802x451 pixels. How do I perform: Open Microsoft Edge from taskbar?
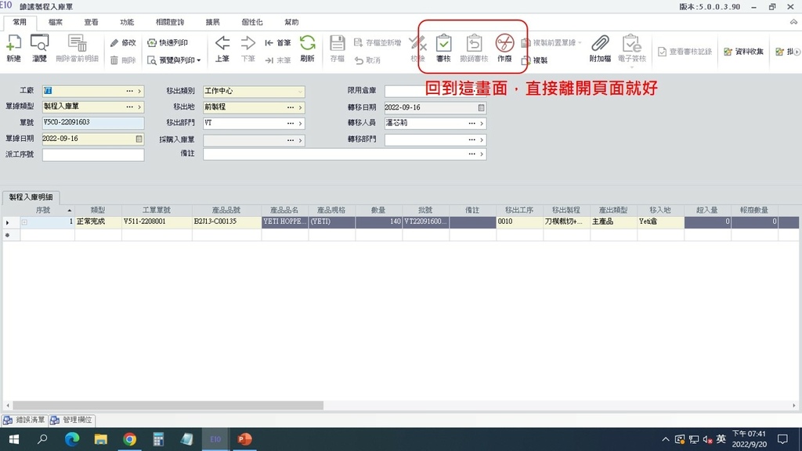click(71, 439)
